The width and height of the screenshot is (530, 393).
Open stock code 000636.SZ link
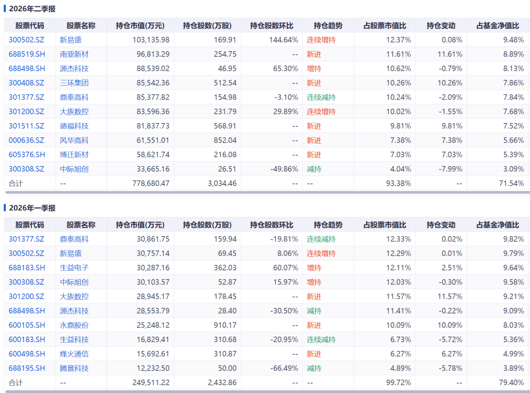tap(26, 140)
